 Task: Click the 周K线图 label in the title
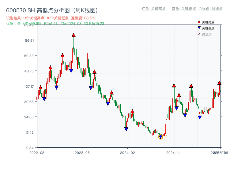85,10
